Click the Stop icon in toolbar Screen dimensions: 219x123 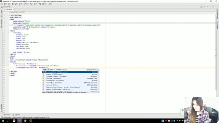click(210, 7)
